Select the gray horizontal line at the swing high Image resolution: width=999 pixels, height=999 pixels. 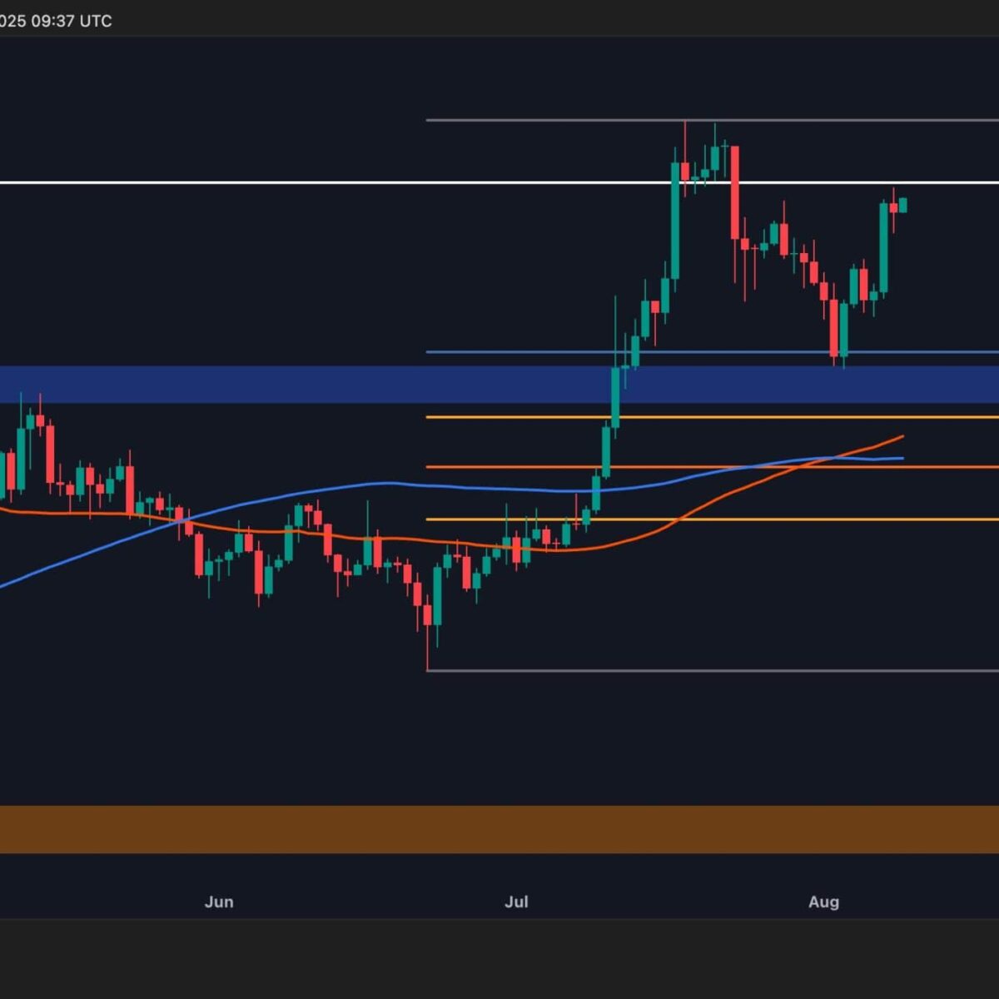click(x=713, y=121)
